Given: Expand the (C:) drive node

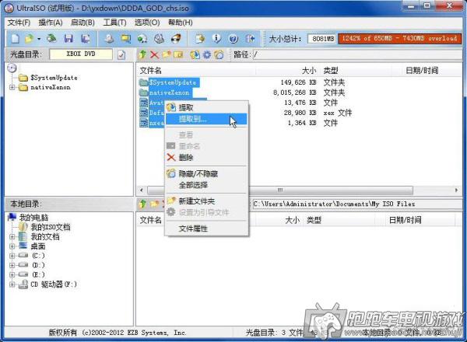Looking at the screenshot, I should (12, 256).
